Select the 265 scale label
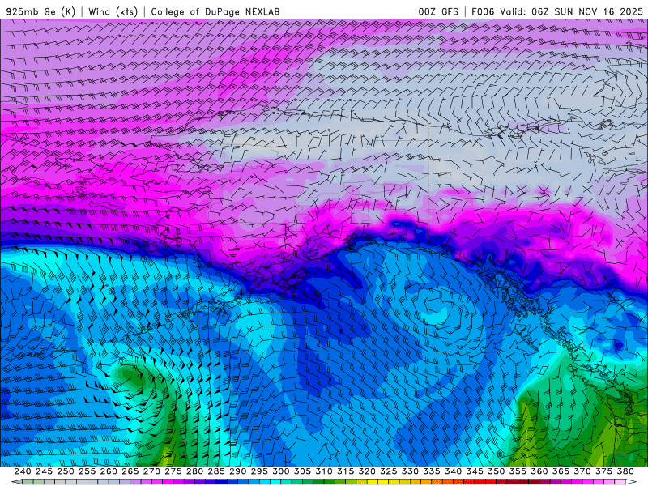Viewport: 648px width, 486px height. click(x=130, y=471)
